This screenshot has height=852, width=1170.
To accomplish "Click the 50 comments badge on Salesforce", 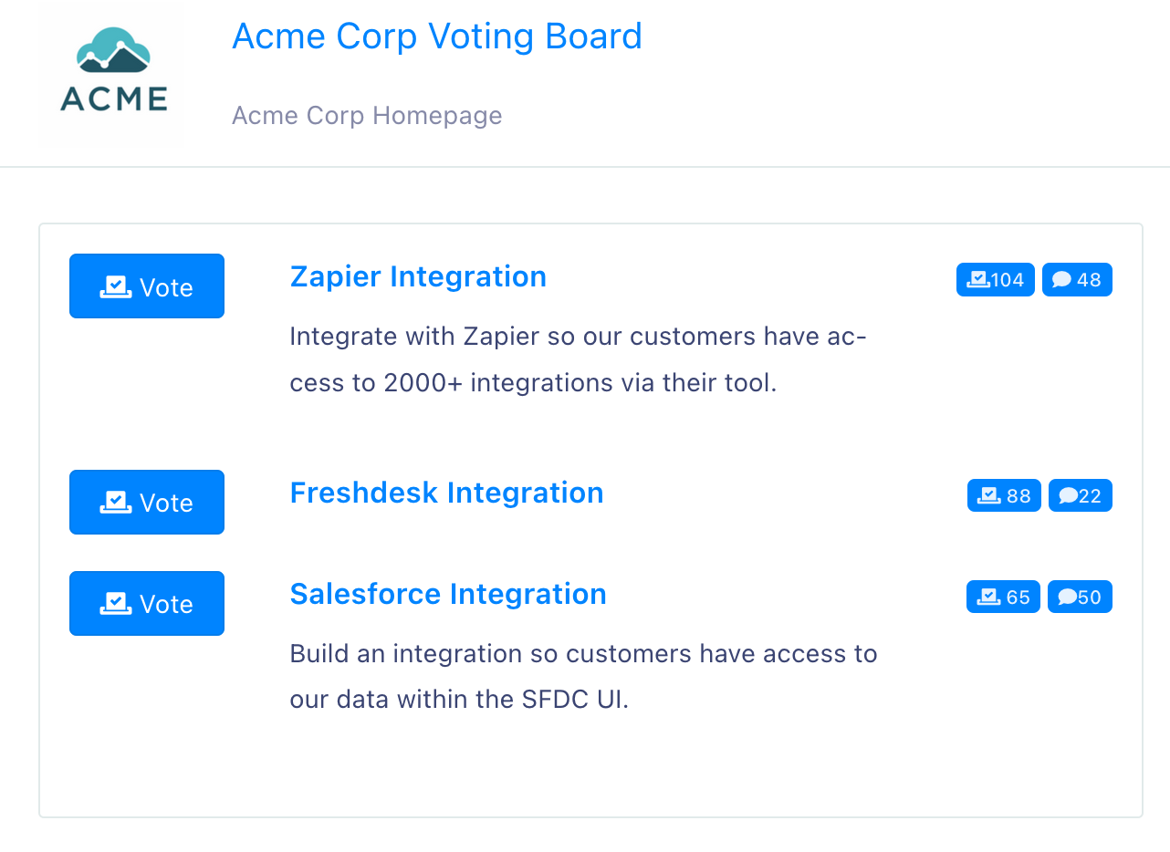I will point(1080,597).
